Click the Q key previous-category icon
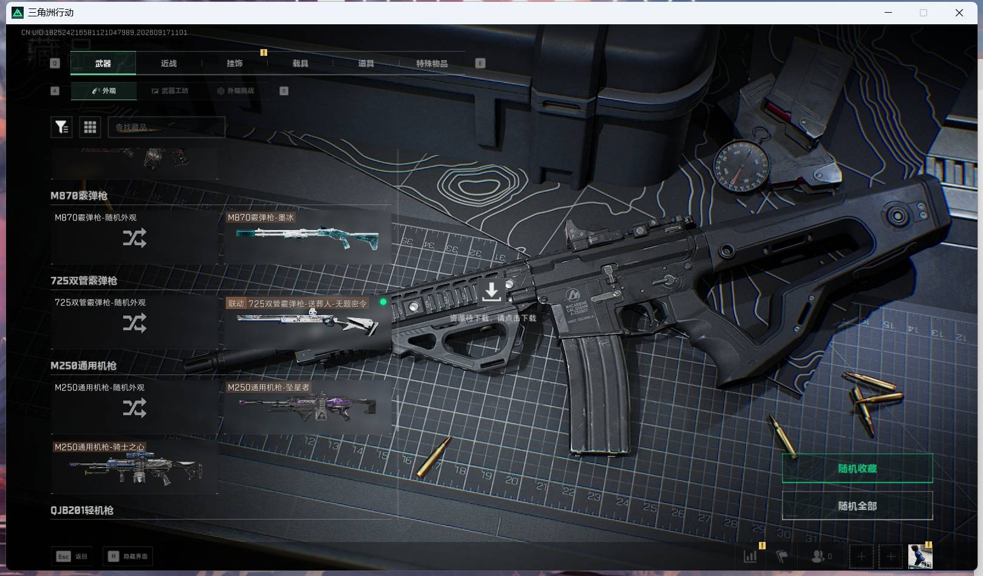The height and width of the screenshot is (576, 983). point(55,63)
